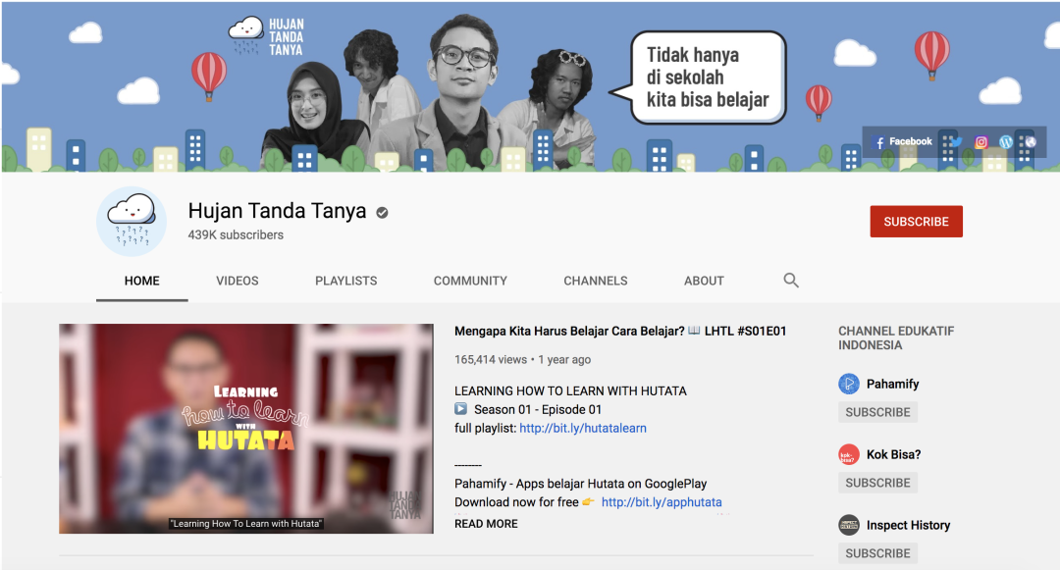This screenshot has width=1060, height=570.
Task: Open the Instagram icon link
Action: pyautogui.click(x=980, y=142)
